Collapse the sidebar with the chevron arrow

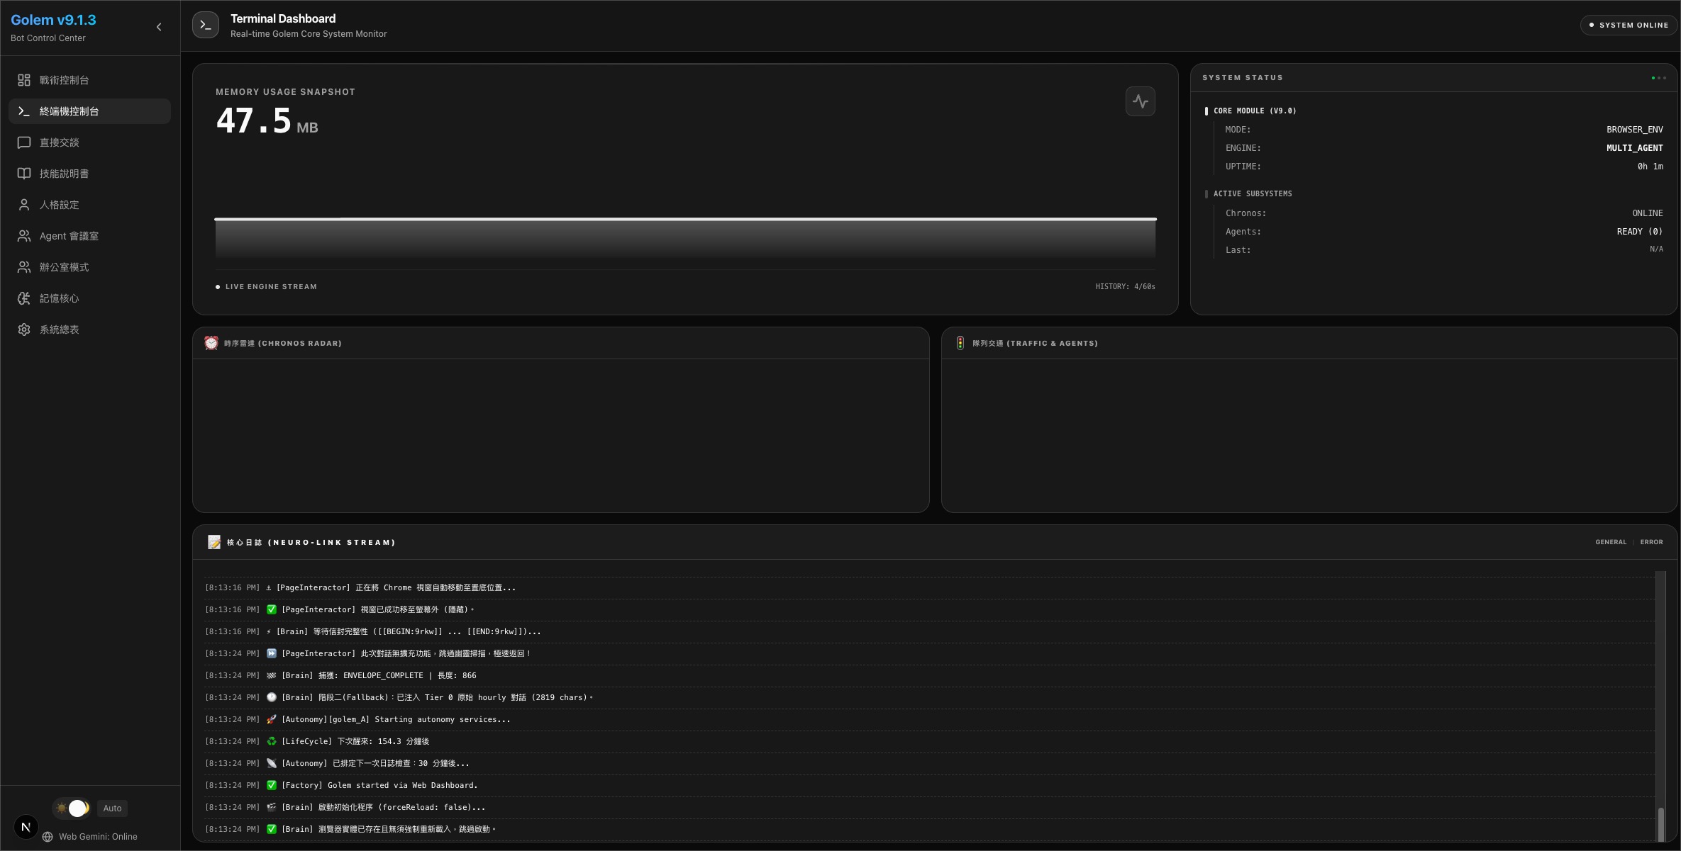click(159, 27)
